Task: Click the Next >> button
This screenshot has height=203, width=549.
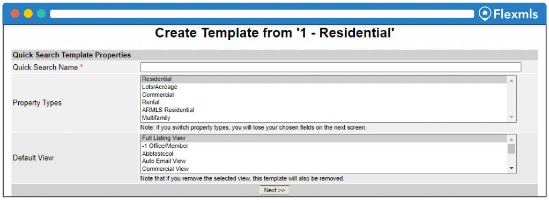Action: point(274,190)
